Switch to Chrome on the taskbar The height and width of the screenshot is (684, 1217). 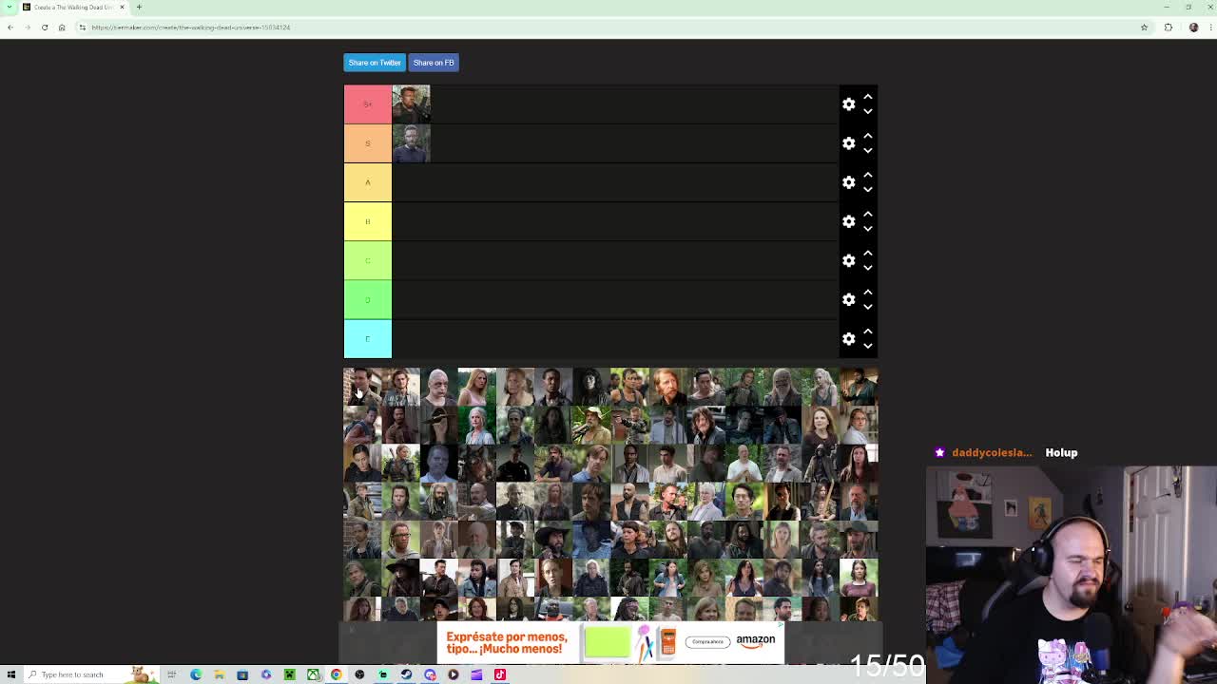(336, 674)
